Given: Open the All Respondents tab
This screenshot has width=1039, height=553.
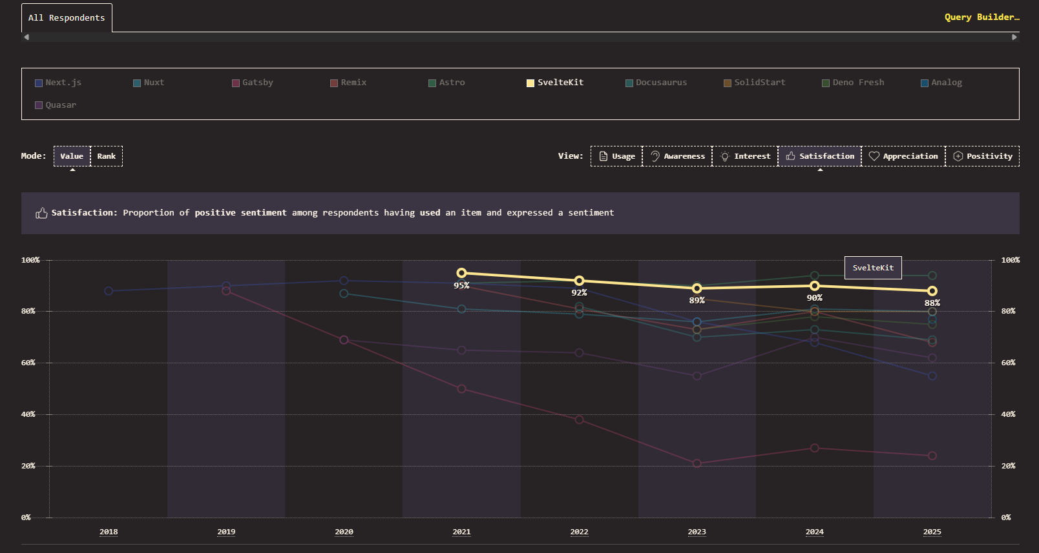Looking at the screenshot, I should coord(67,18).
